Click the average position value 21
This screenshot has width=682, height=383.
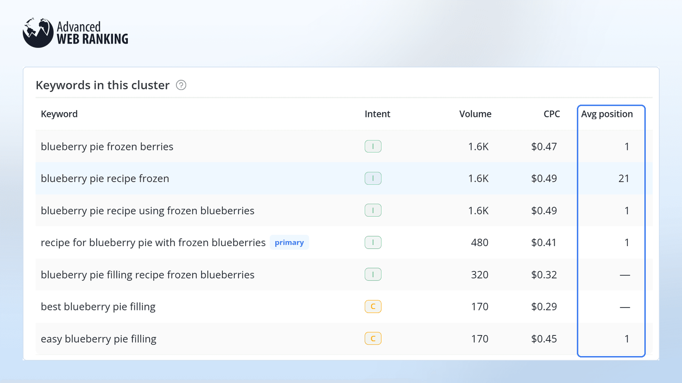(624, 178)
